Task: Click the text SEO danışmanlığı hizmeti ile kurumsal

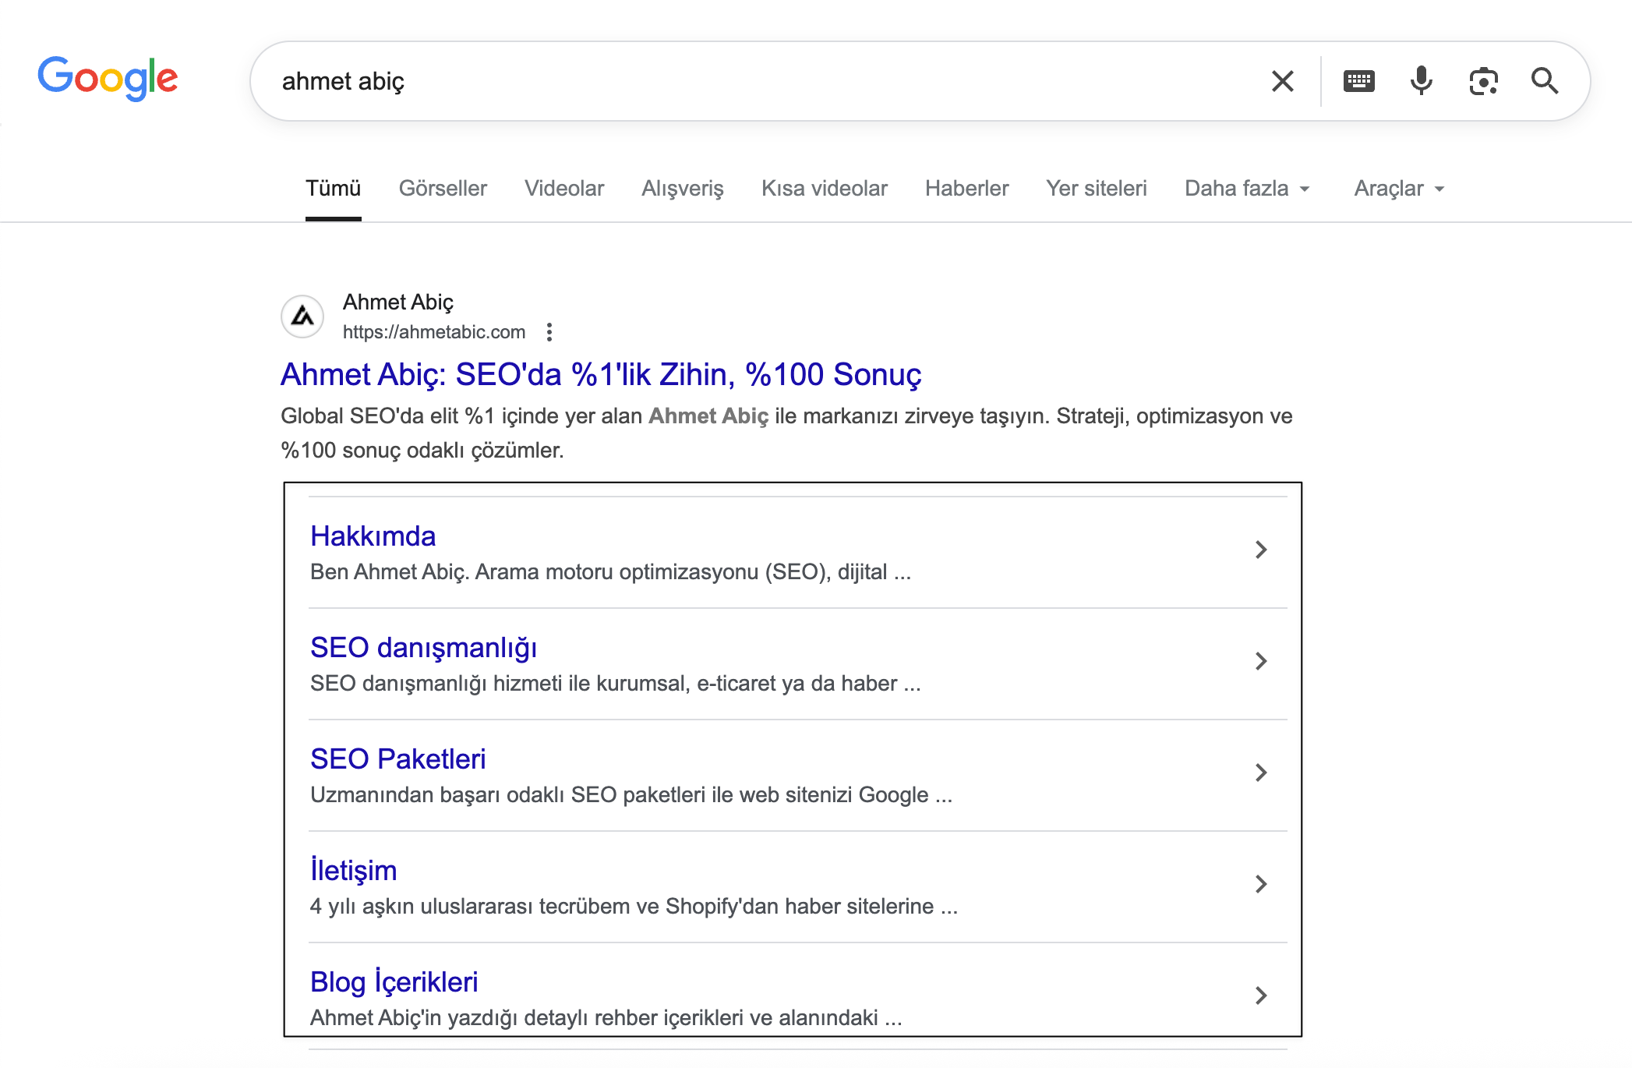Action: 615,684
